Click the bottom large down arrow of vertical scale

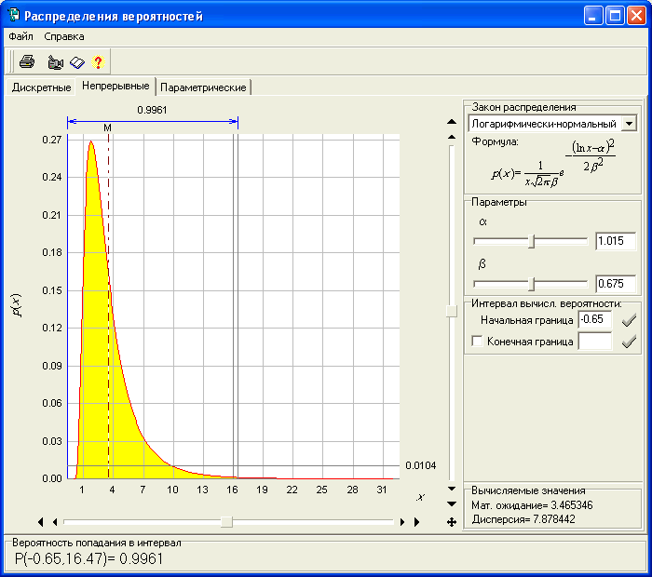(452, 503)
